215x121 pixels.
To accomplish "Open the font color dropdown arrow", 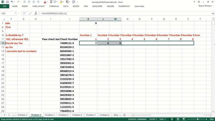I will [47, 2].
